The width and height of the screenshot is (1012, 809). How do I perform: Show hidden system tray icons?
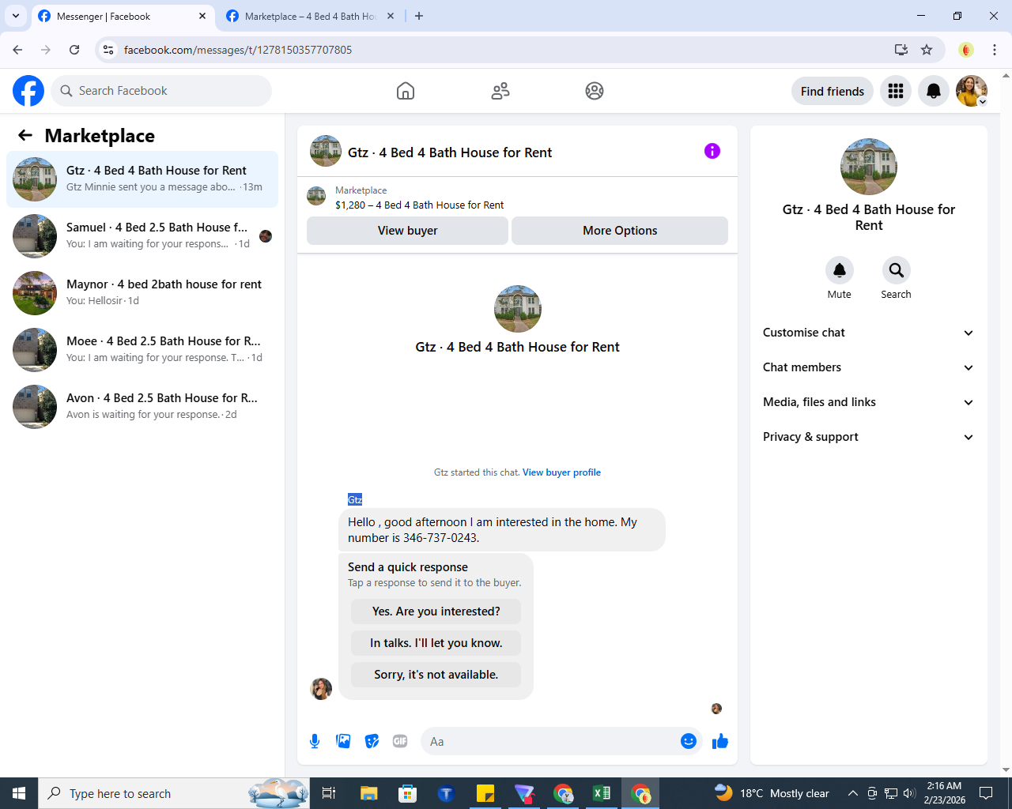[x=853, y=793]
